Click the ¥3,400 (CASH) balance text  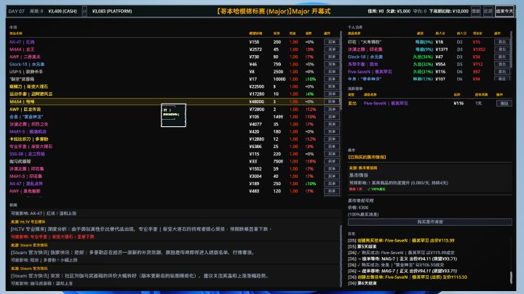63,11
